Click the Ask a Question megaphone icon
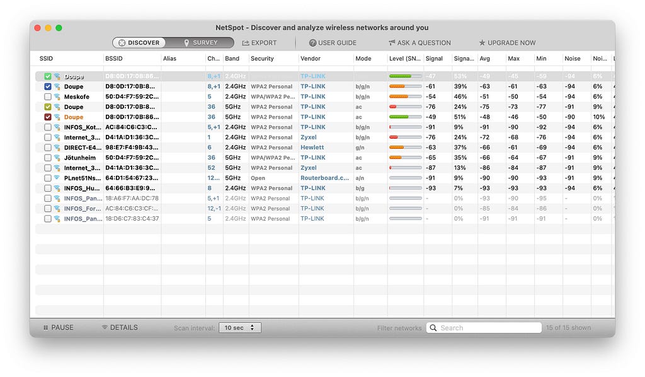The image size is (645, 377). [392, 42]
